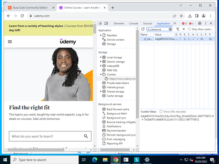
Task: Go back in Chrome
Action: point(9,16)
